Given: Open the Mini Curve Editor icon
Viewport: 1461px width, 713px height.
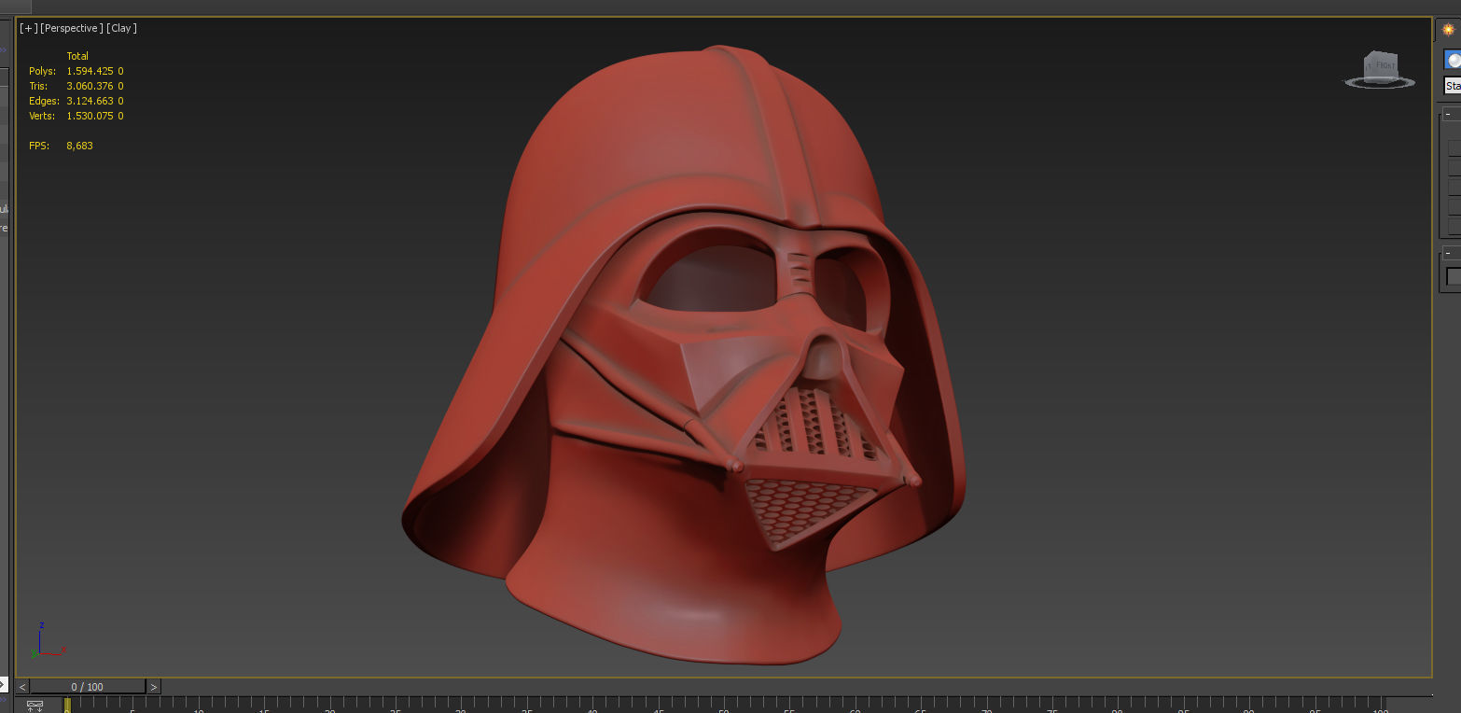Looking at the screenshot, I should 35,706.
